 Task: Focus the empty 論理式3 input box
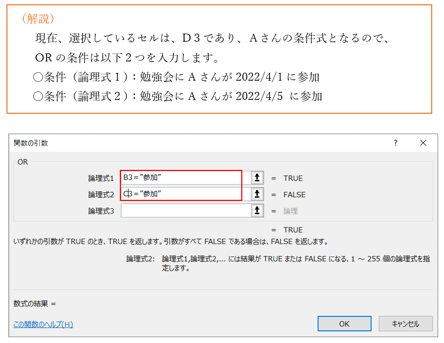[186, 211]
